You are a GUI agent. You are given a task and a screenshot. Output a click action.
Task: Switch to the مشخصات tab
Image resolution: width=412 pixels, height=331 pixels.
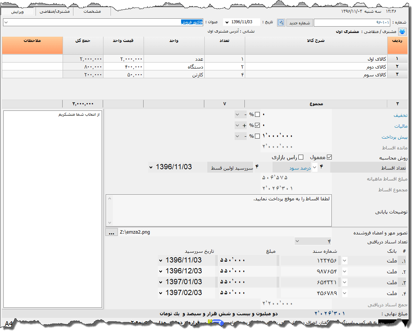click(92, 12)
